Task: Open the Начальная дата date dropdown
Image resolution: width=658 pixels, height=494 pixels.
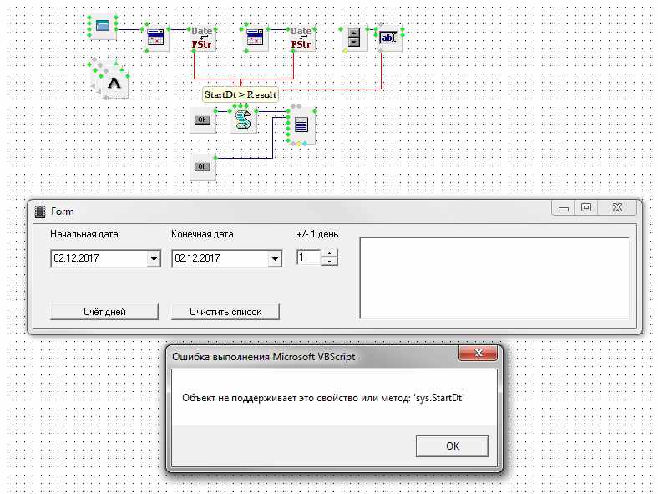Action: tap(154, 259)
